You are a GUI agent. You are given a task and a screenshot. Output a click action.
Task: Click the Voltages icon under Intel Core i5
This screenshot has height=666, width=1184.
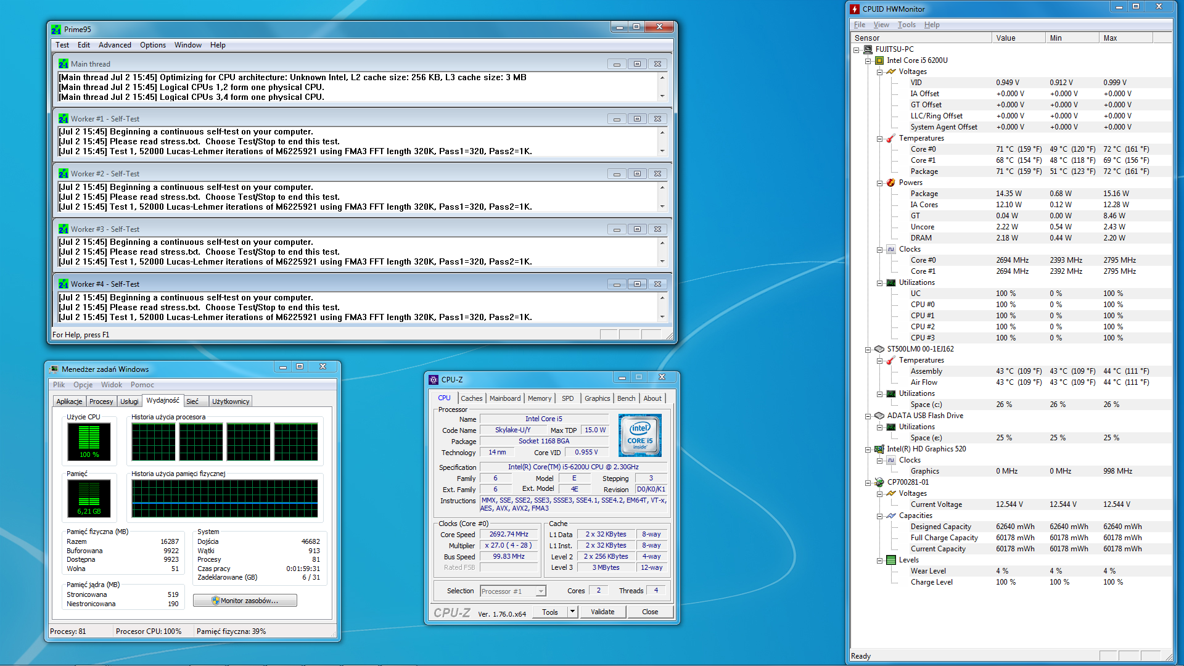pyautogui.click(x=891, y=72)
